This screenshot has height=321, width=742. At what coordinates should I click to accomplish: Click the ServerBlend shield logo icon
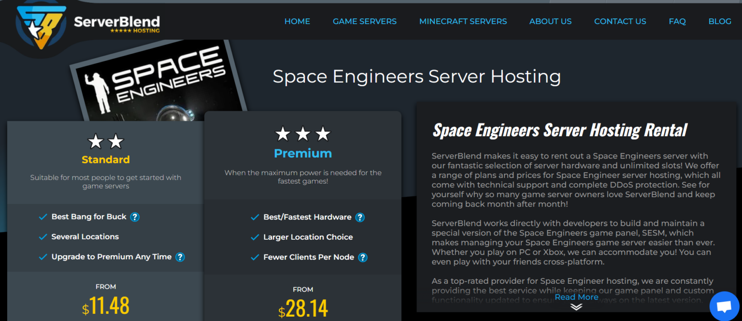point(40,27)
